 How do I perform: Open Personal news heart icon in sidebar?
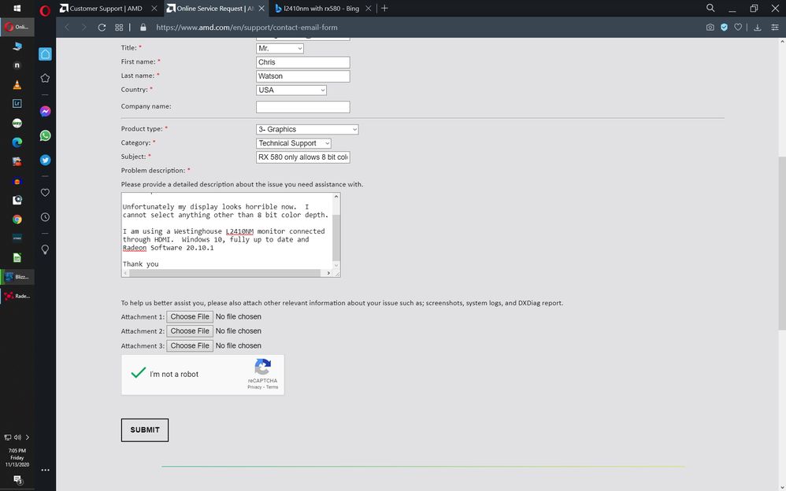pos(45,193)
